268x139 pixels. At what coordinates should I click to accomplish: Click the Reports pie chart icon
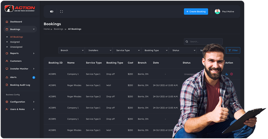(7, 53)
